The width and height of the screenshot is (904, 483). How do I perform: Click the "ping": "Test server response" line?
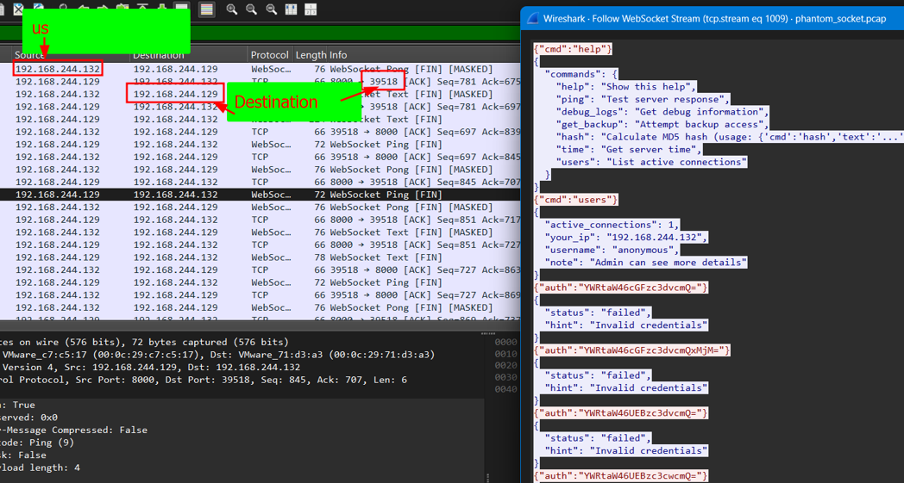click(643, 99)
